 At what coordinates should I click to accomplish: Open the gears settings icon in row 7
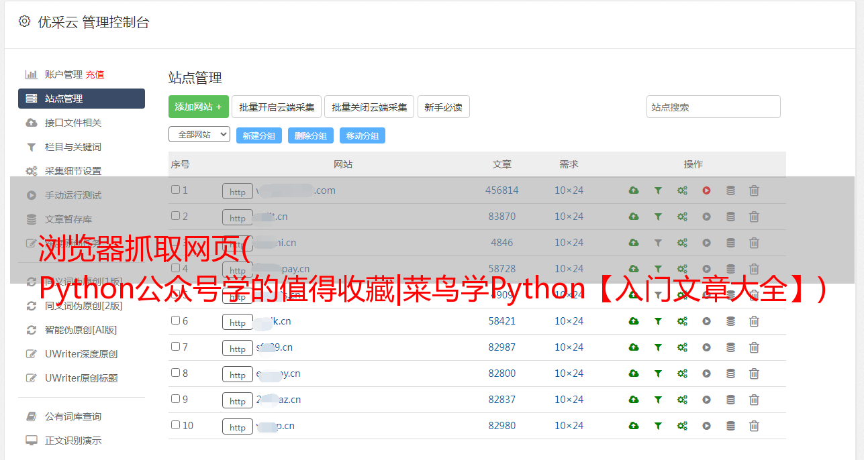(x=682, y=347)
